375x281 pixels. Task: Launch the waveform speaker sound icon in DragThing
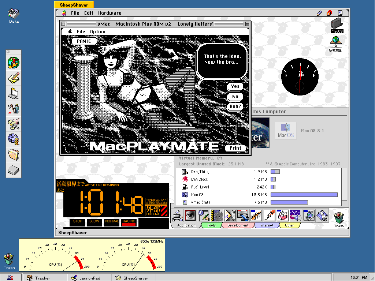tap(296, 216)
